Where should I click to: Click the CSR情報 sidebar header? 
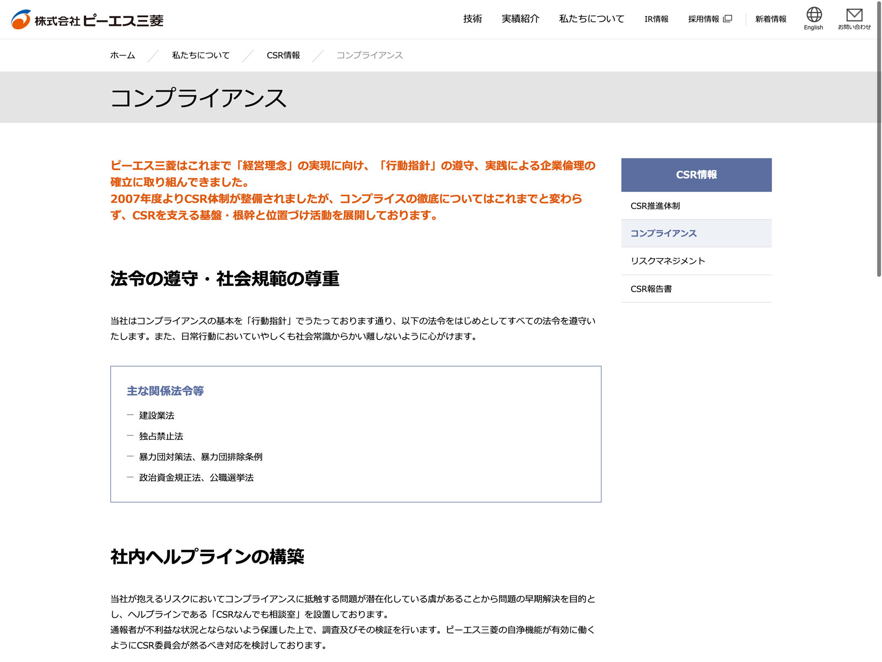[x=696, y=175]
